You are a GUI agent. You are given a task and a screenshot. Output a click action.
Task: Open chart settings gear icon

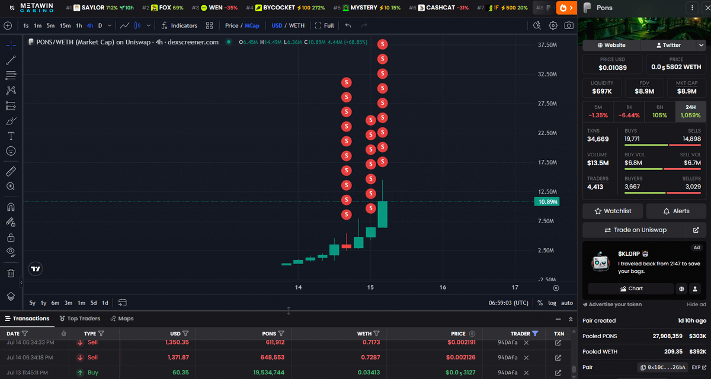[553, 25]
